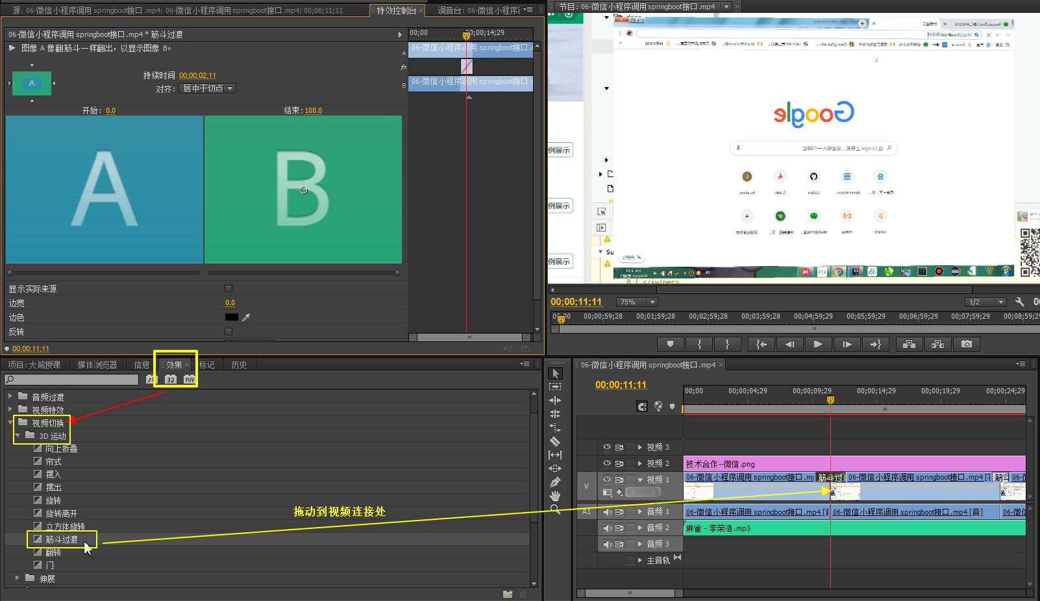Switch to the 媒体浏览器 tab
1040x601 pixels.
97,365
